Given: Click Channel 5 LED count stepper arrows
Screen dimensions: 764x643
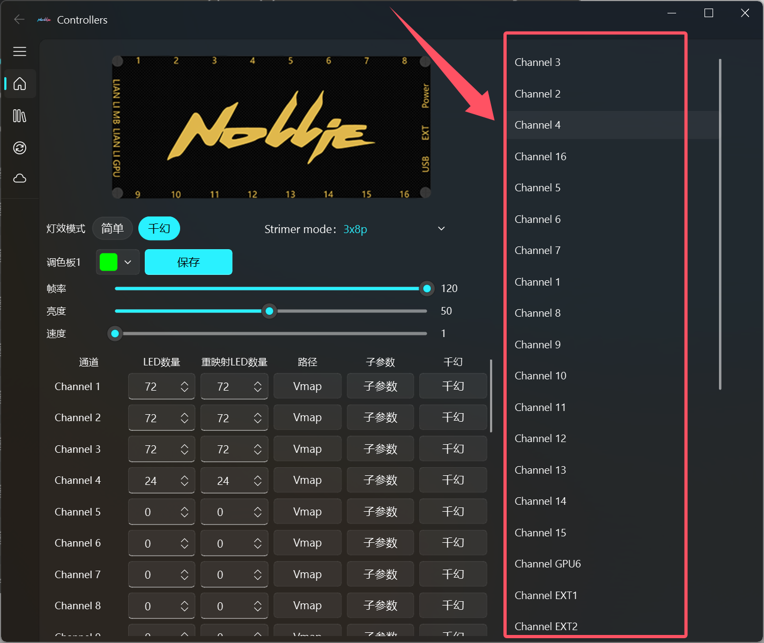Looking at the screenshot, I should click(x=184, y=512).
